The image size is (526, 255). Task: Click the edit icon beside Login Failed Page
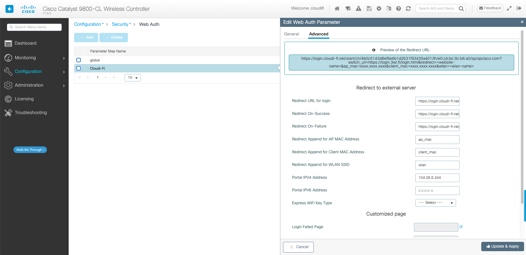pos(461,227)
